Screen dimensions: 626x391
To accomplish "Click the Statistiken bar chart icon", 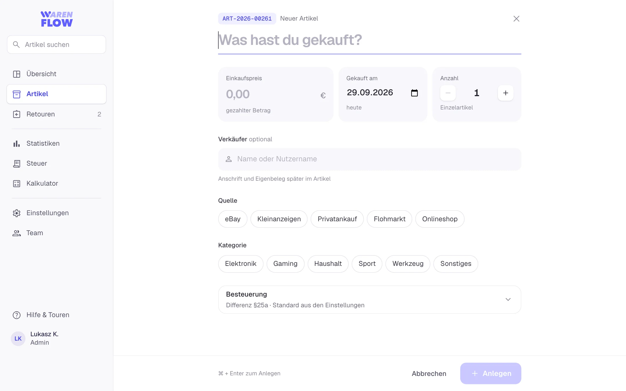I will (x=17, y=144).
